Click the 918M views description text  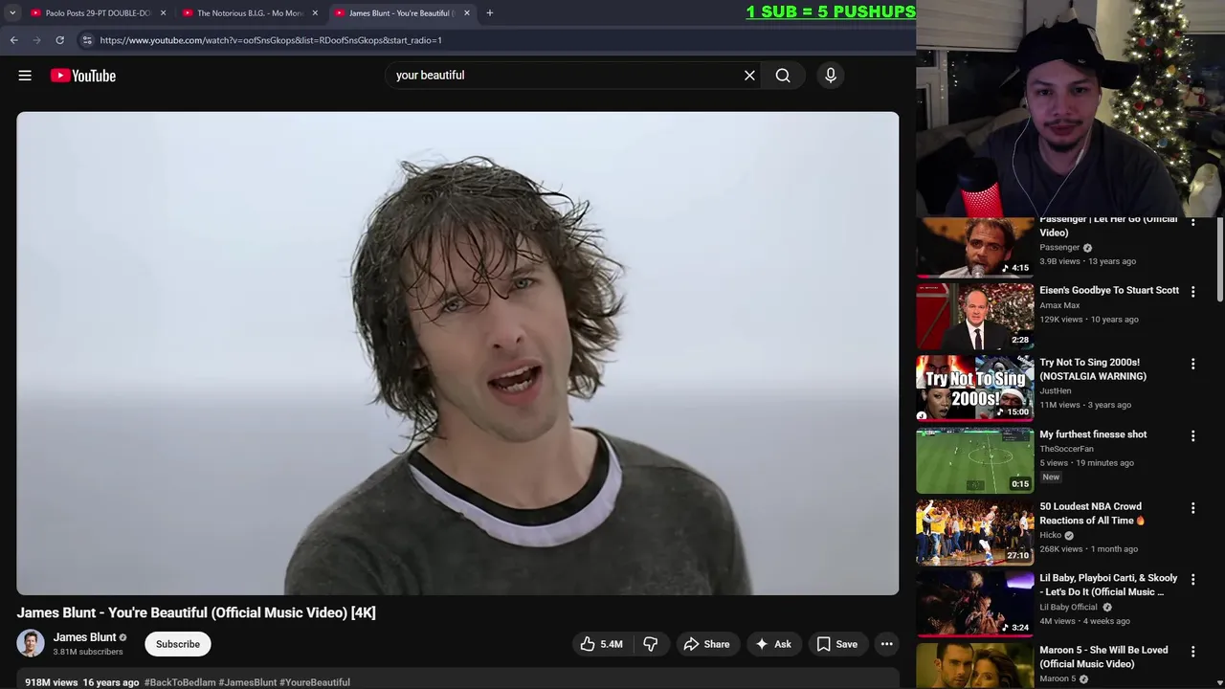52,682
